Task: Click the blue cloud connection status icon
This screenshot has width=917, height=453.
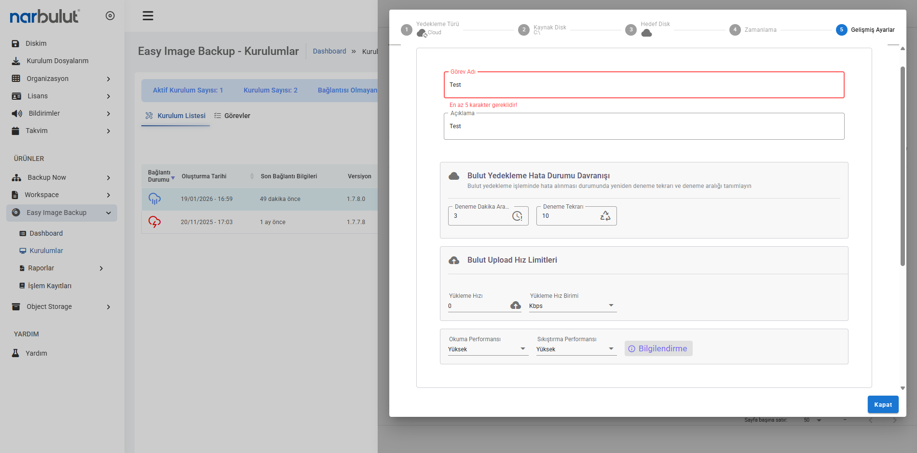Action: click(x=154, y=199)
